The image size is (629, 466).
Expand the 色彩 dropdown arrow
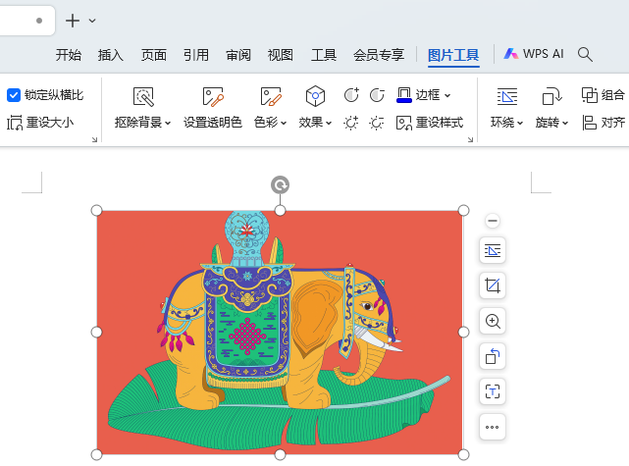284,124
